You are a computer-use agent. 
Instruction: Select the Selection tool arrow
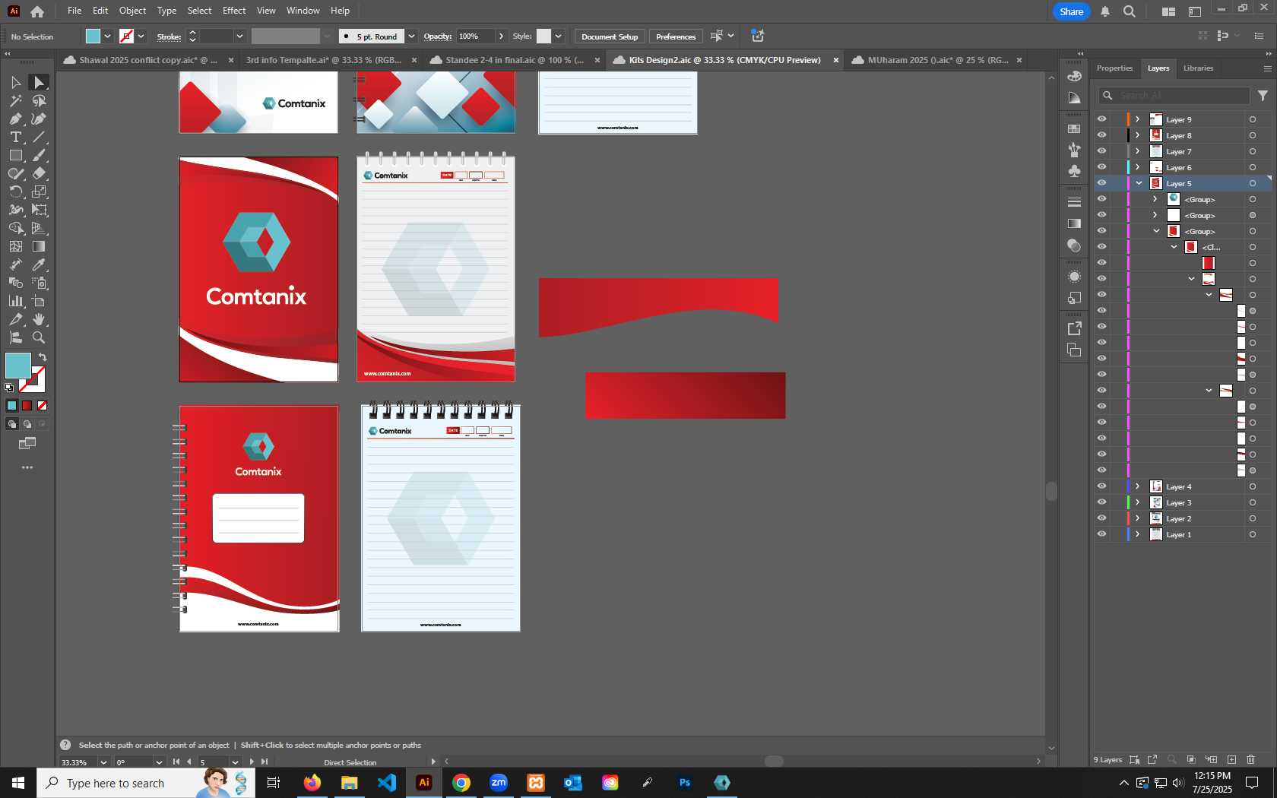click(x=15, y=82)
